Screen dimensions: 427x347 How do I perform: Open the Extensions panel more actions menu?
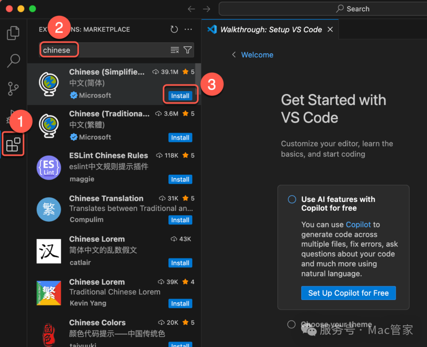[188, 30]
